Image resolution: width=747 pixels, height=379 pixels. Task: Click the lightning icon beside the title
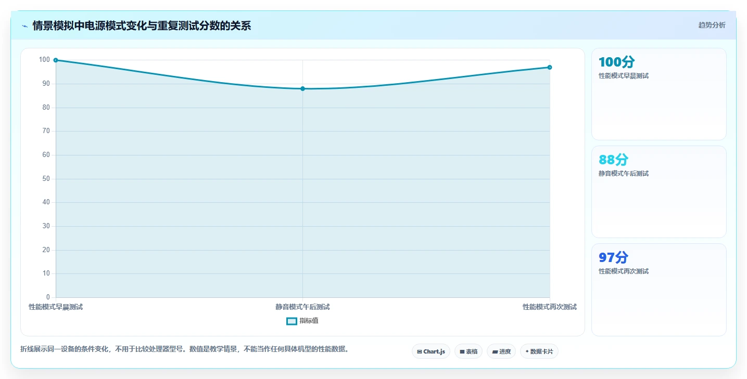coord(24,26)
